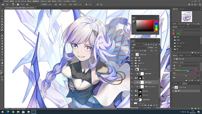
Task: Open the Properties preset dropdown
Action: click(x=189, y=63)
